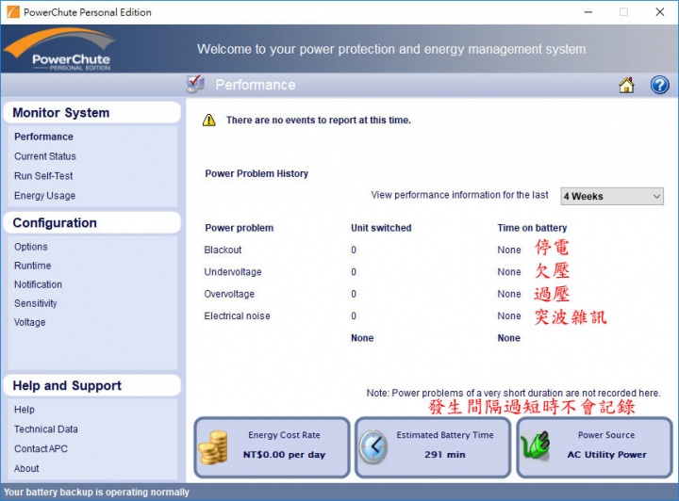Open About page
Screen dimensions: 679x501
(26, 469)
